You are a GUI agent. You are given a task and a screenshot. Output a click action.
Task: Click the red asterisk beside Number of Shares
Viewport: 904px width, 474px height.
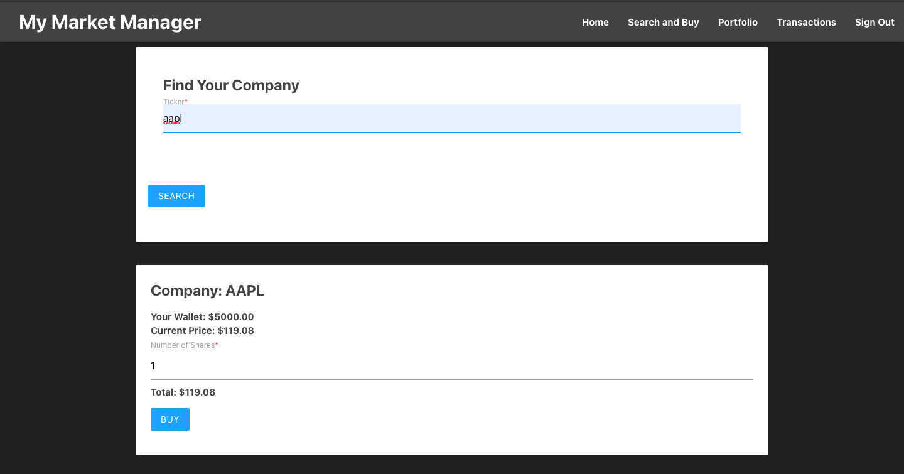pos(217,345)
